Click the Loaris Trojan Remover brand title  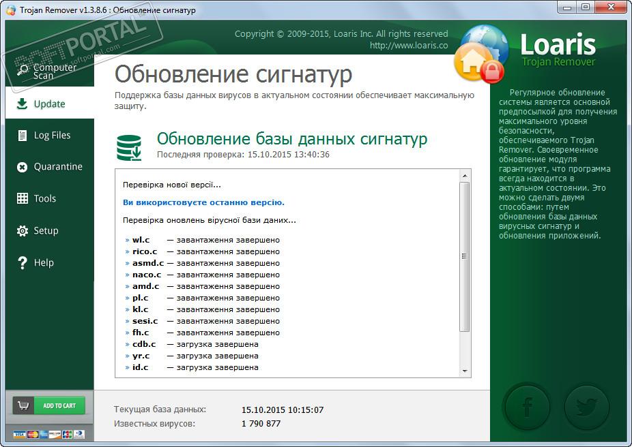click(558, 50)
